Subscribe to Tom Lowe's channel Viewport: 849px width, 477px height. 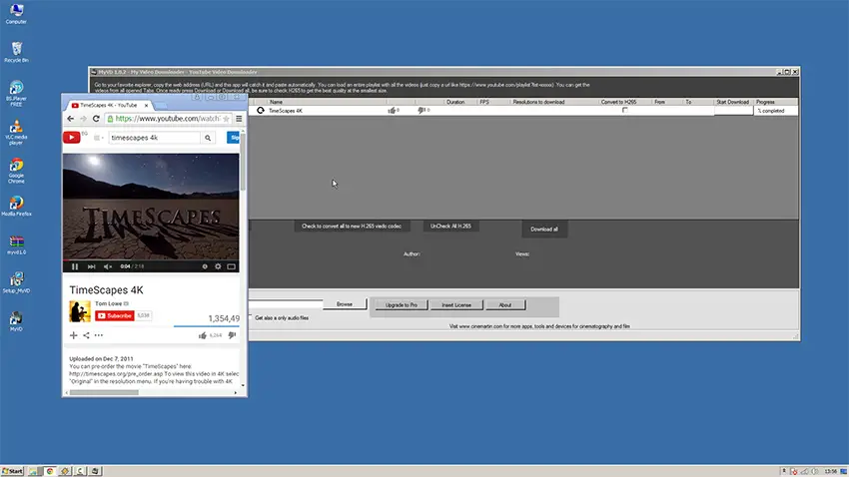(x=114, y=315)
